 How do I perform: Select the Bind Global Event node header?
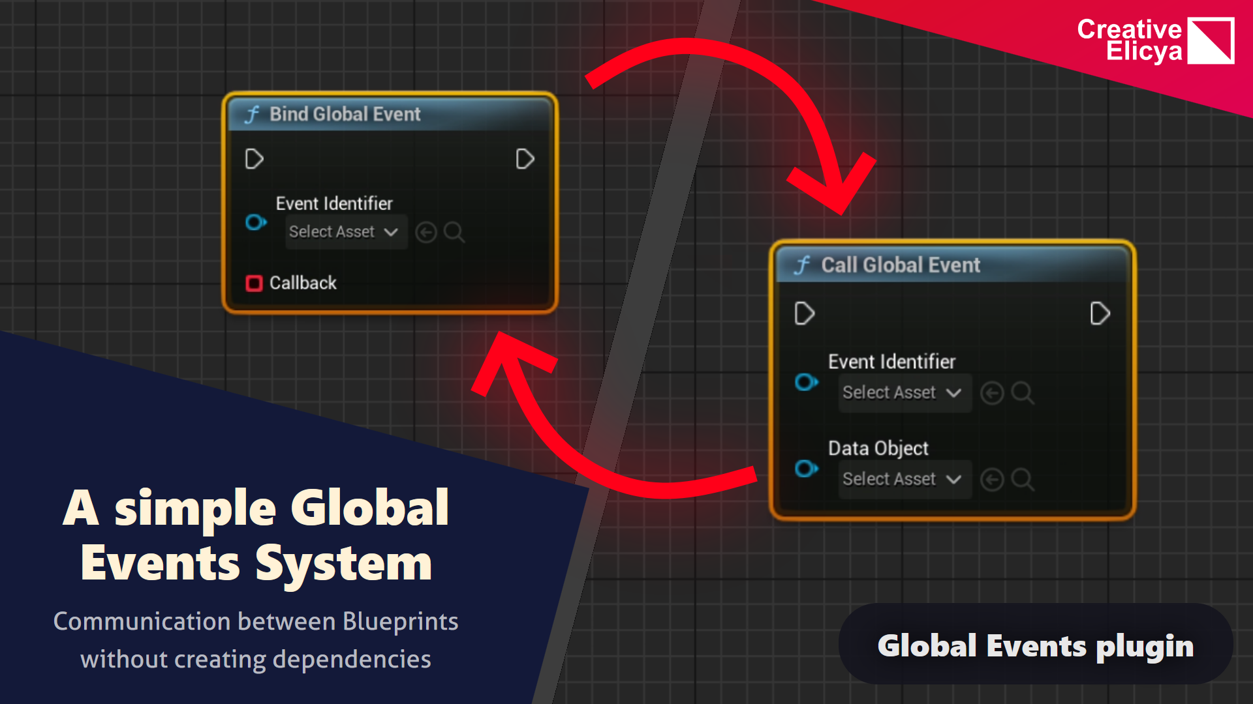(346, 113)
